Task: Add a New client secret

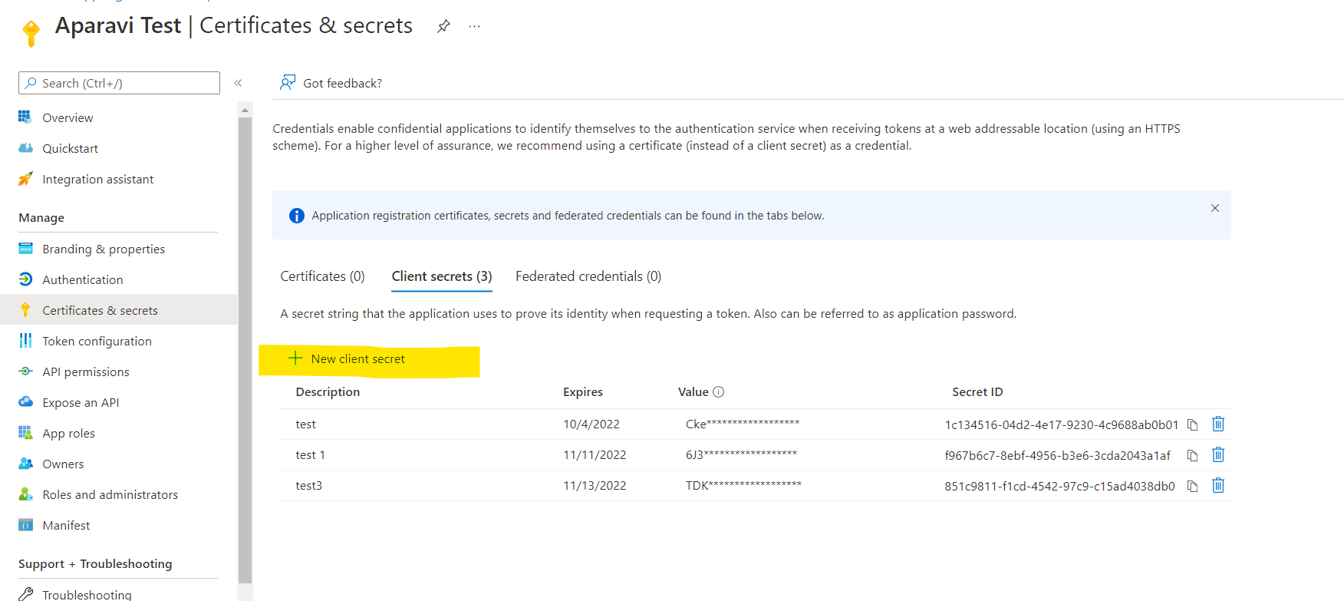Action: pyautogui.click(x=347, y=358)
